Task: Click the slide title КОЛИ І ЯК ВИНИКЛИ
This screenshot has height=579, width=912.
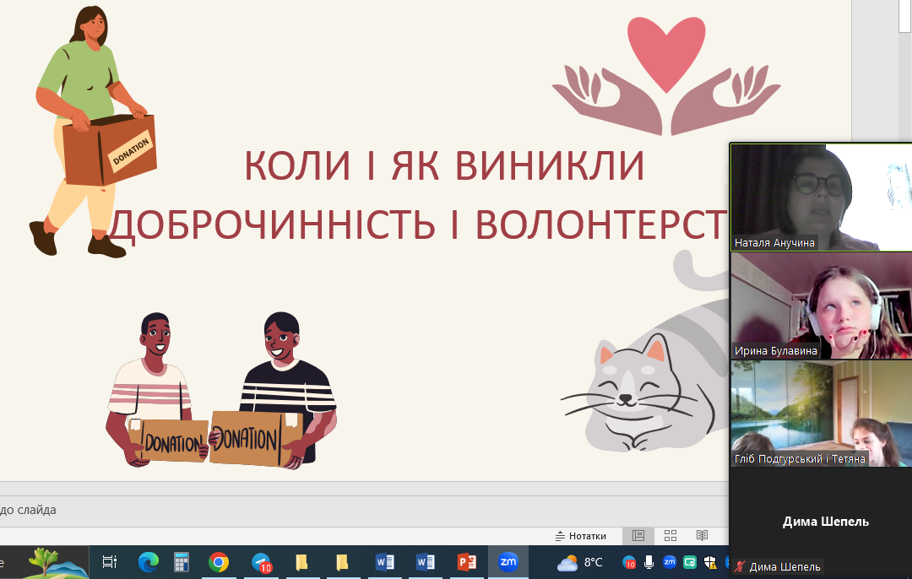Action: click(444, 165)
